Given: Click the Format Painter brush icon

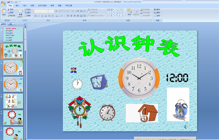Looking at the screenshot, I should [x=9, y=16].
